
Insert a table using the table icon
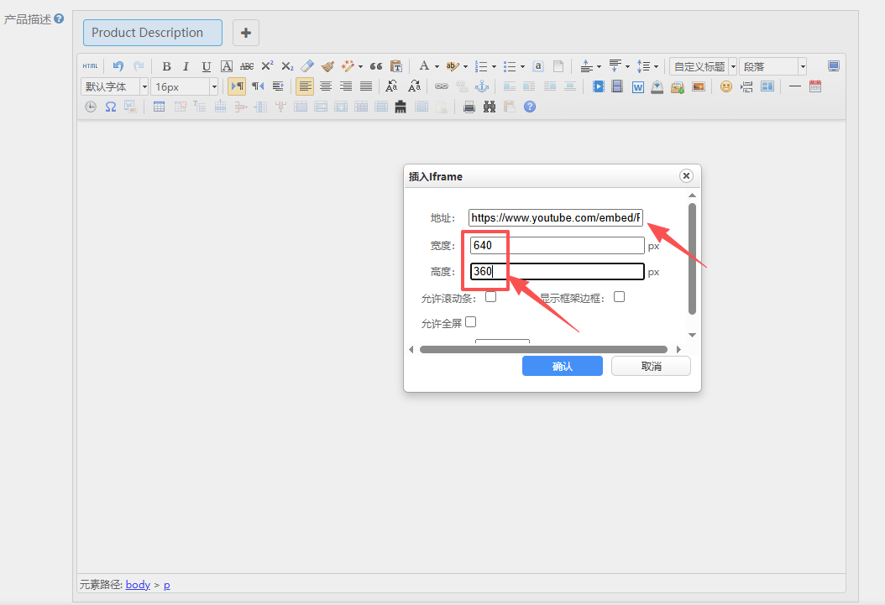(159, 107)
